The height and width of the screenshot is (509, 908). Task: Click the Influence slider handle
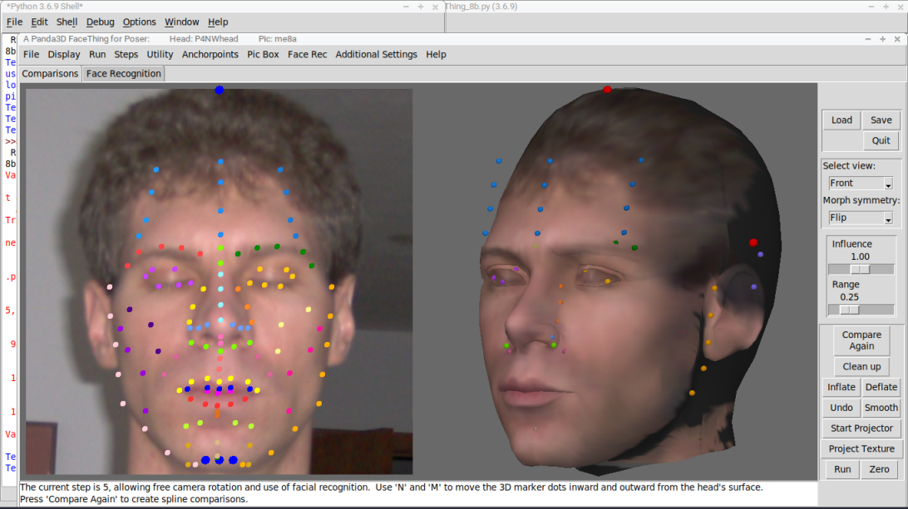860,270
